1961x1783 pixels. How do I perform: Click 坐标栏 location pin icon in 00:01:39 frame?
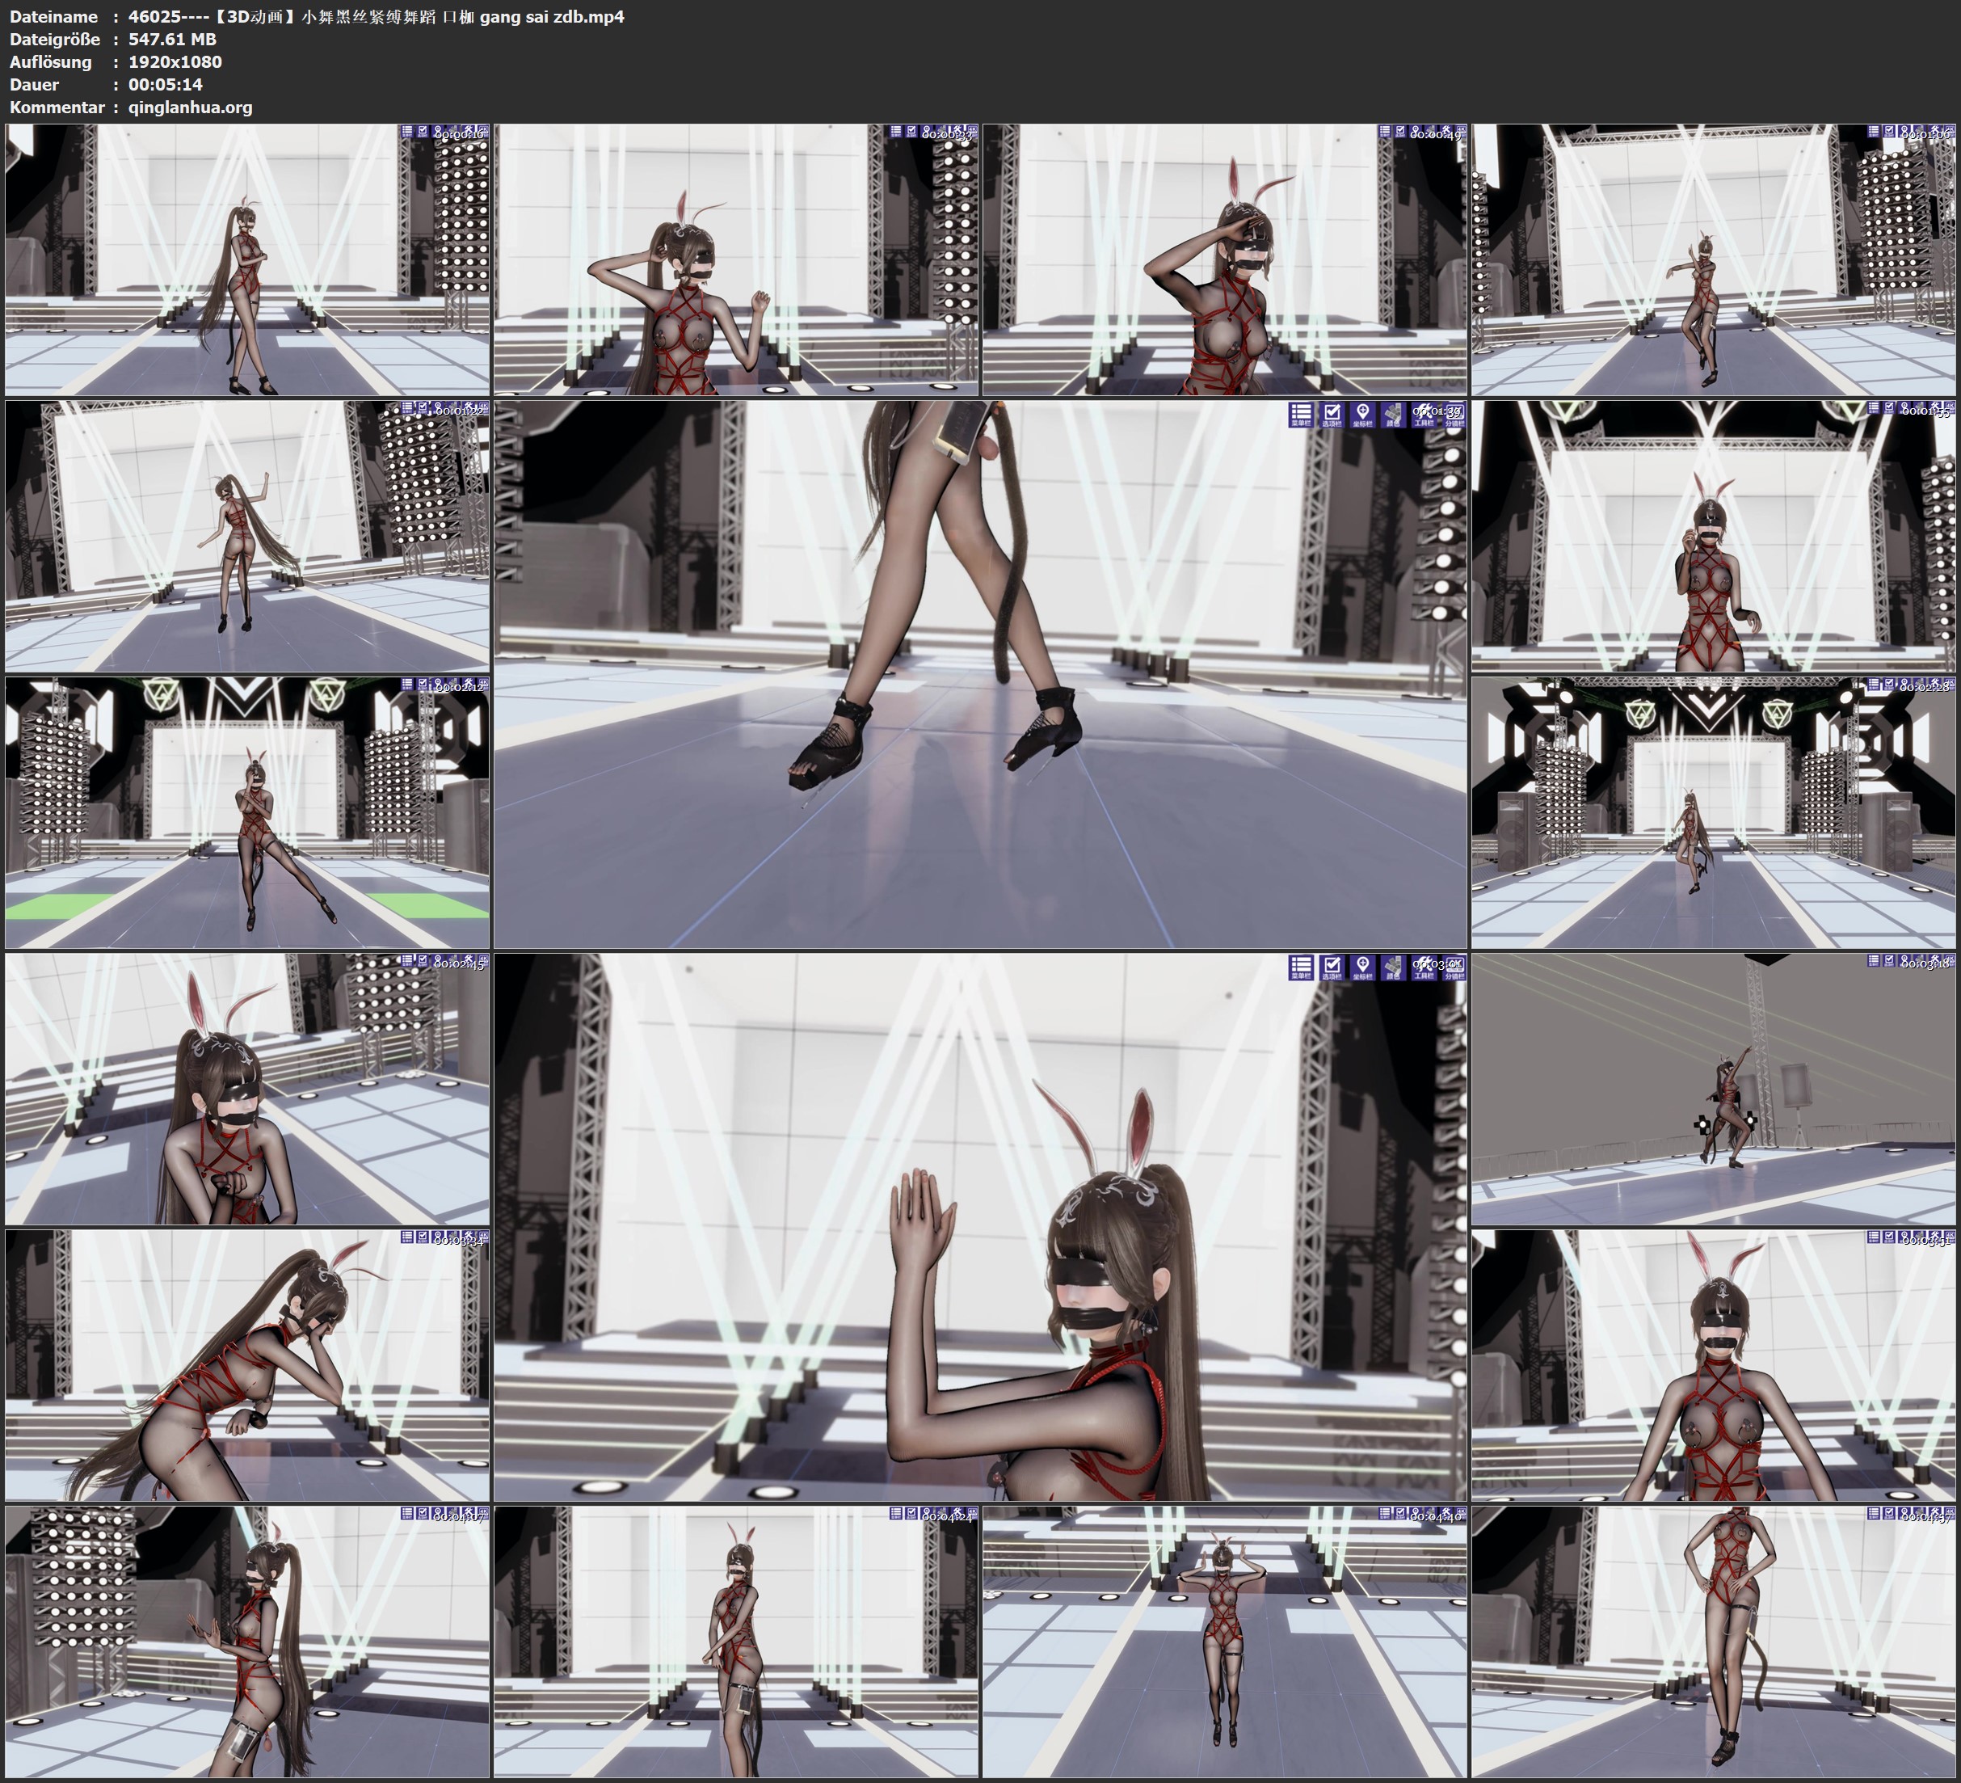click(1363, 415)
